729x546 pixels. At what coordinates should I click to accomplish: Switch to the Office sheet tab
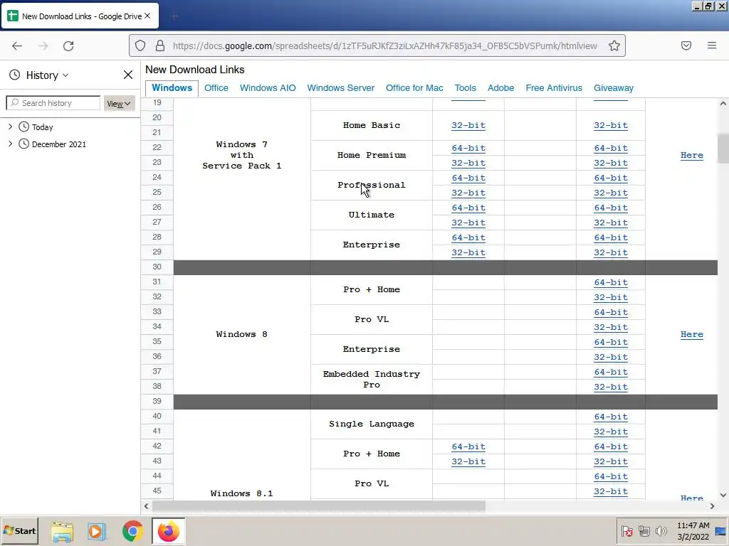216,87
